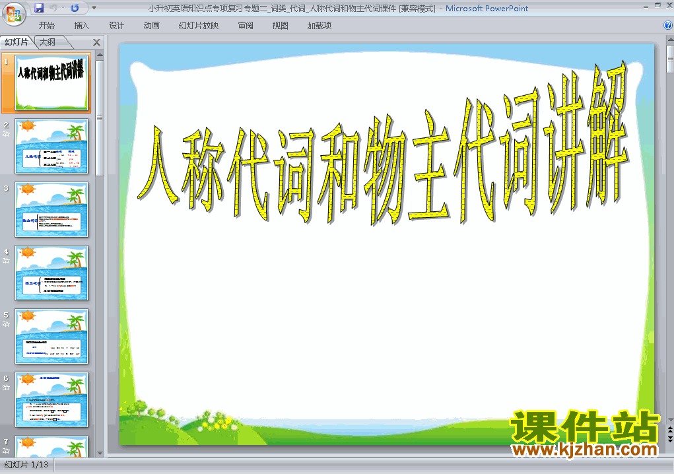Select slide 4 thumbnail
Viewport: 674px width, 474px height.
[51, 273]
